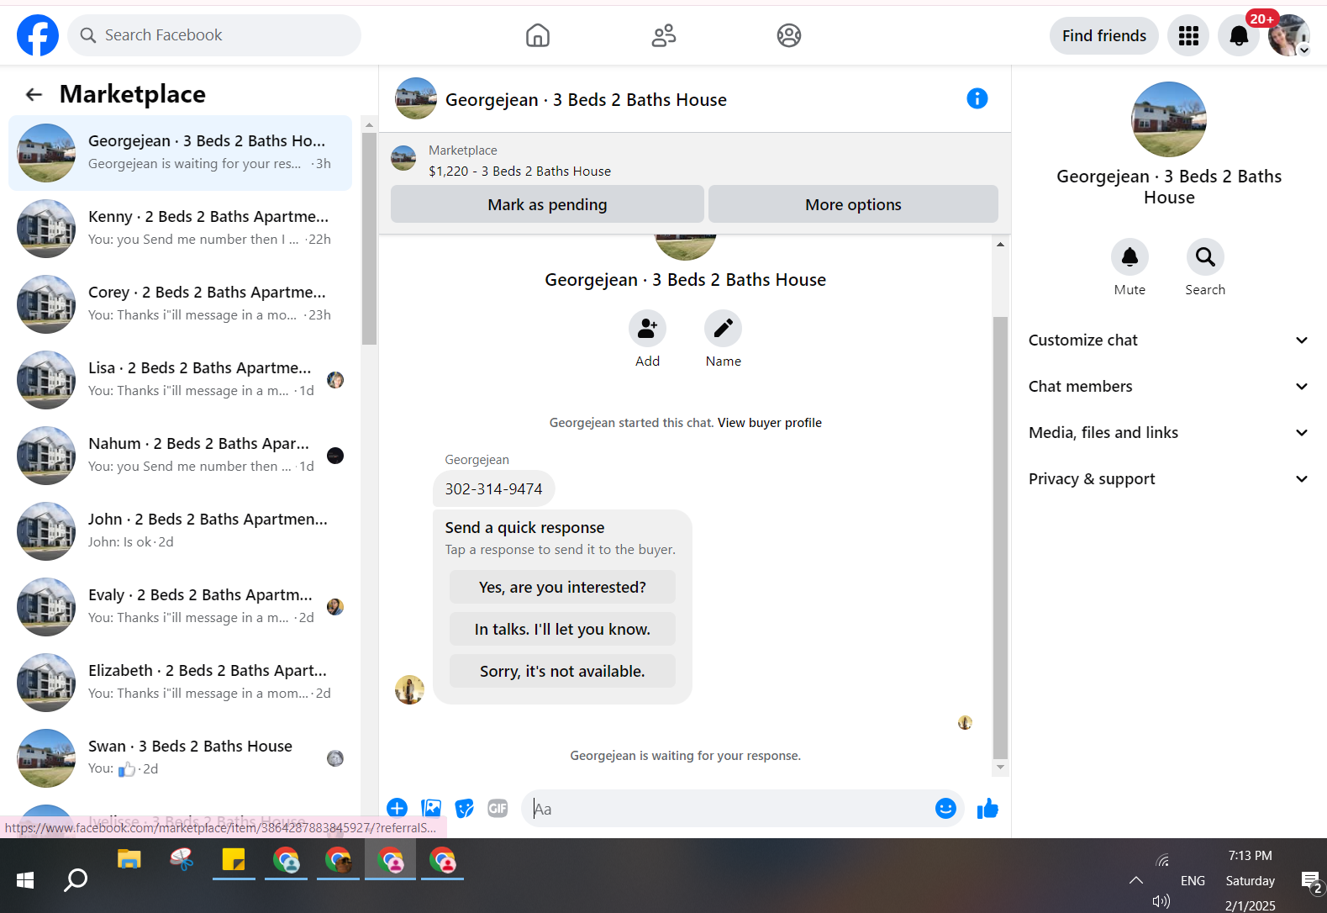
Task: Open Corey 2 Beds 2 Baths conversation
Action: [181, 304]
